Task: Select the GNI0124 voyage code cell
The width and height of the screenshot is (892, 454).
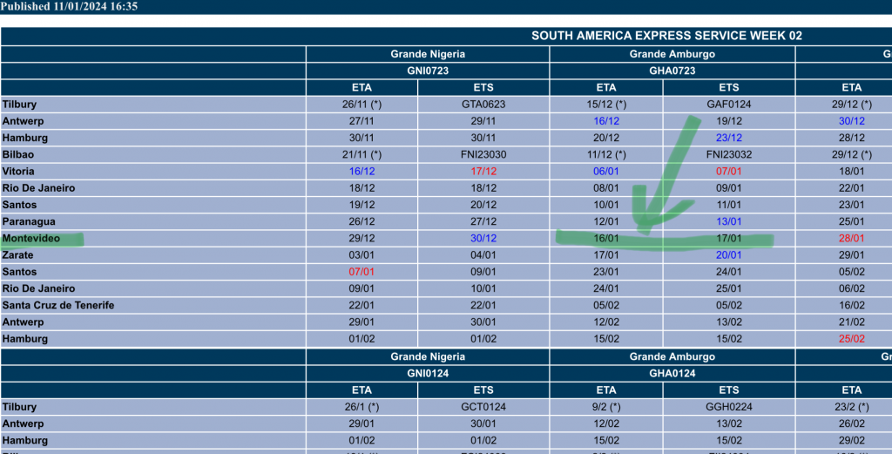Action: click(427, 373)
